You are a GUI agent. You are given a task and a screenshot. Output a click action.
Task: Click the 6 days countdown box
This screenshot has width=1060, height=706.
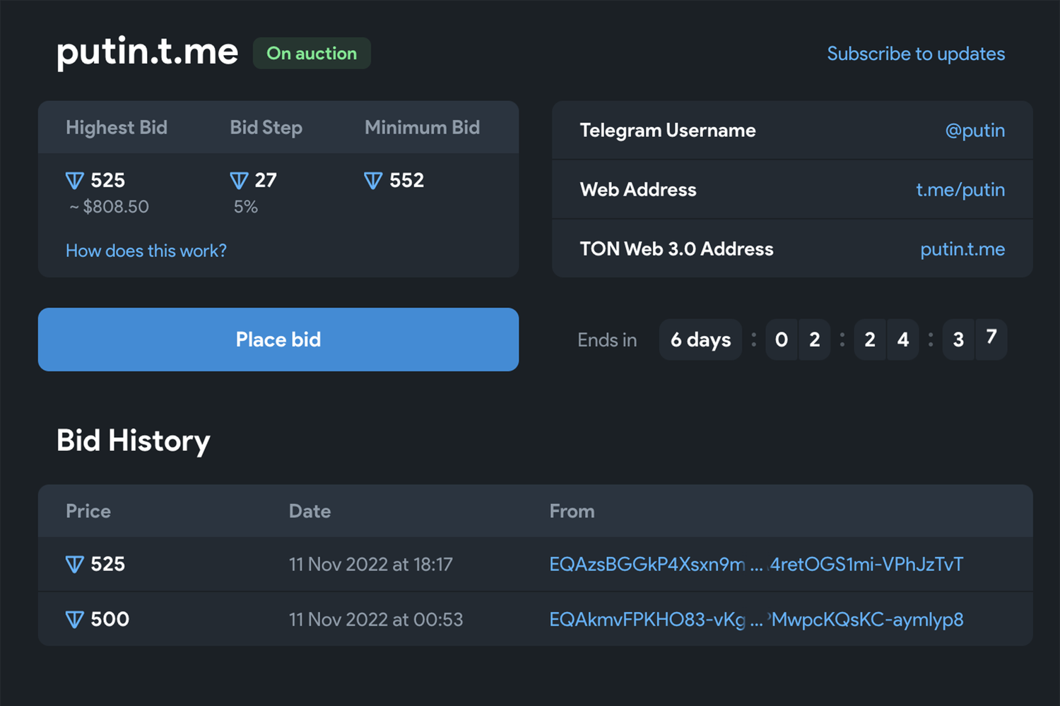point(700,340)
